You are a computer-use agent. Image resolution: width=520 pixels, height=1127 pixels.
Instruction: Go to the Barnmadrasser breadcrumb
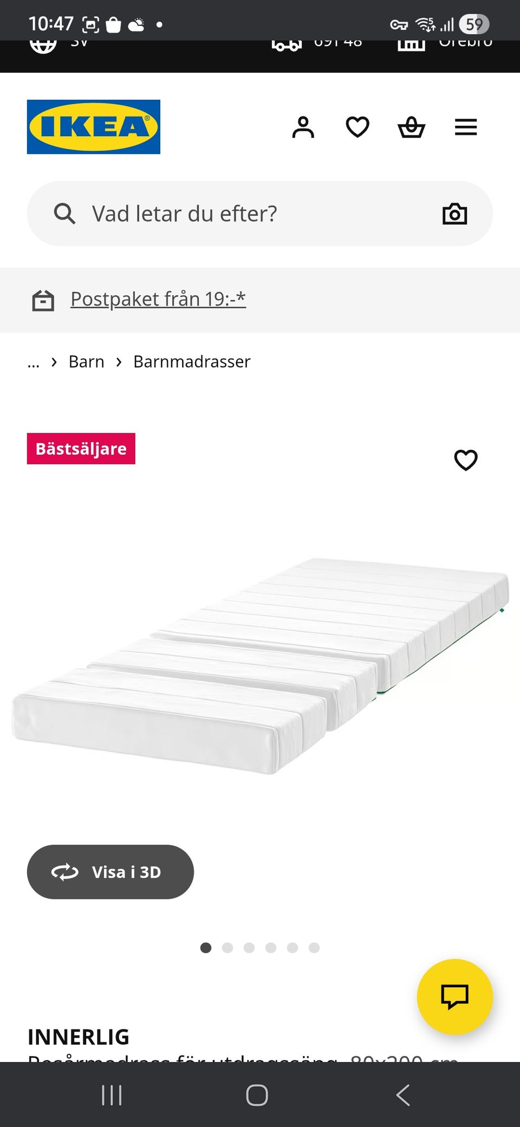click(x=192, y=361)
